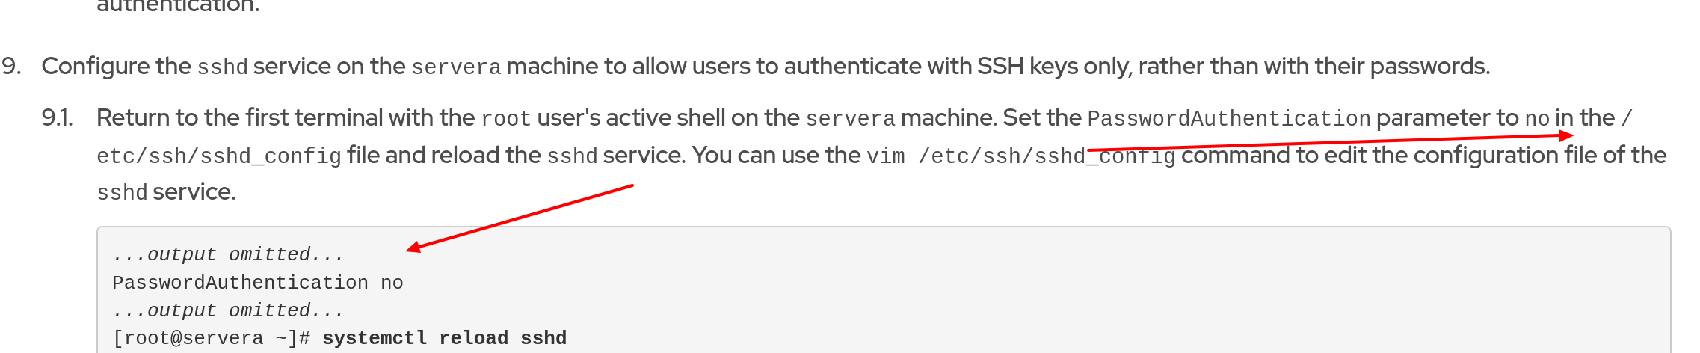Click the first "...output omitted..." code line
Screen dimensions: 1700x353
click(x=228, y=255)
